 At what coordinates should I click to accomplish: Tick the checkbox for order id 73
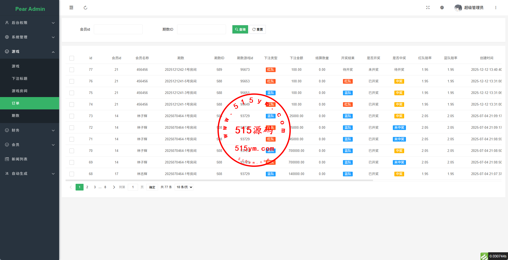point(72,116)
